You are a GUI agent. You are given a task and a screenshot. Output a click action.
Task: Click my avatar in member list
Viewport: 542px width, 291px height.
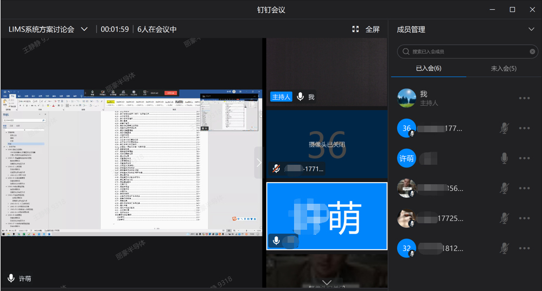point(406,99)
